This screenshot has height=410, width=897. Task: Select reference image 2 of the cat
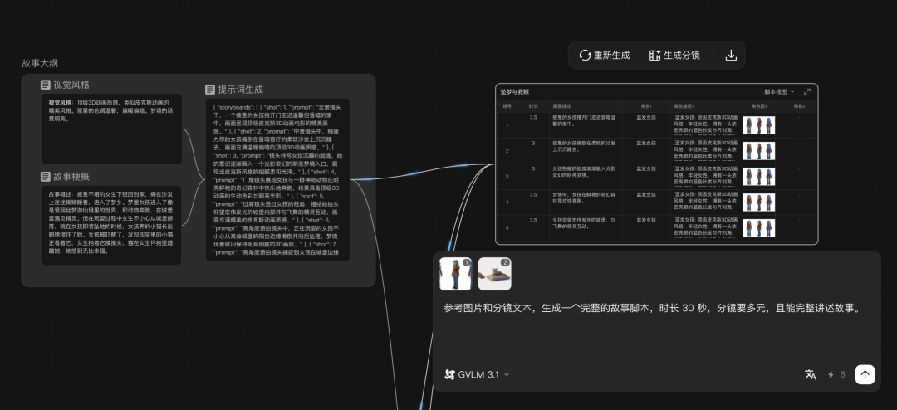click(494, 274)
